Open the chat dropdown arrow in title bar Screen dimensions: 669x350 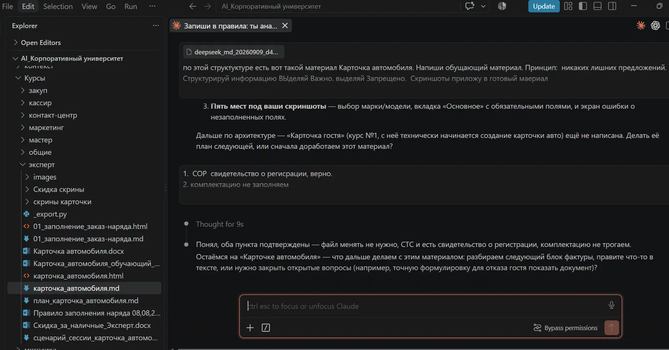pos(483,6)
